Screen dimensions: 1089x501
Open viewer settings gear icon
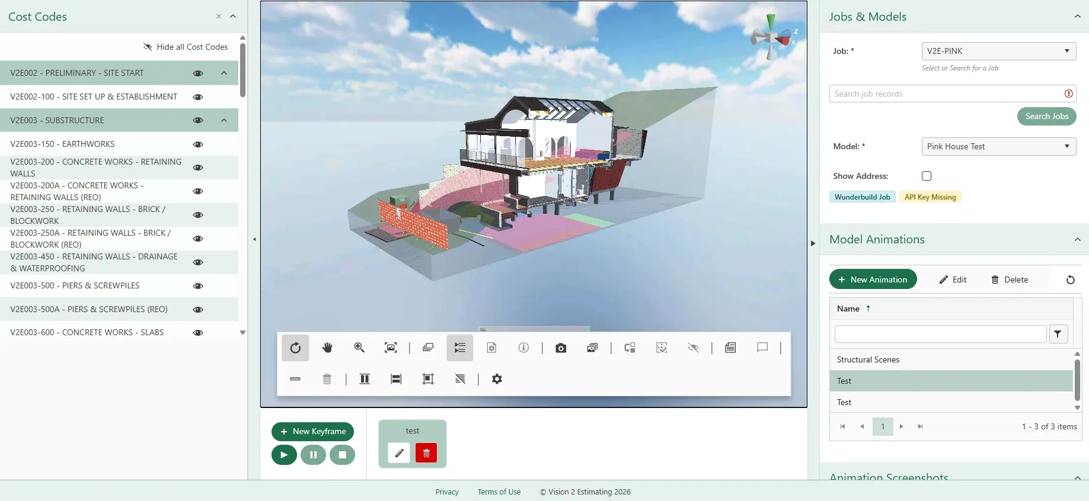497,379
